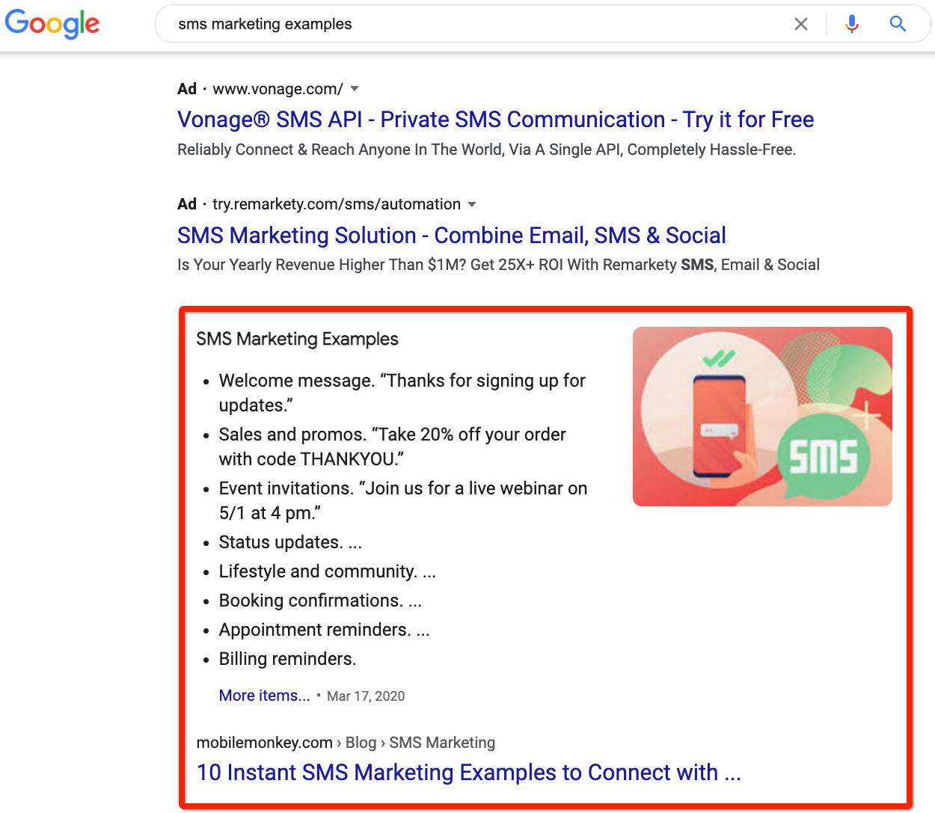935x813 pixels.
Task: Clear the search query with X icon
Action: coord(801,24)
